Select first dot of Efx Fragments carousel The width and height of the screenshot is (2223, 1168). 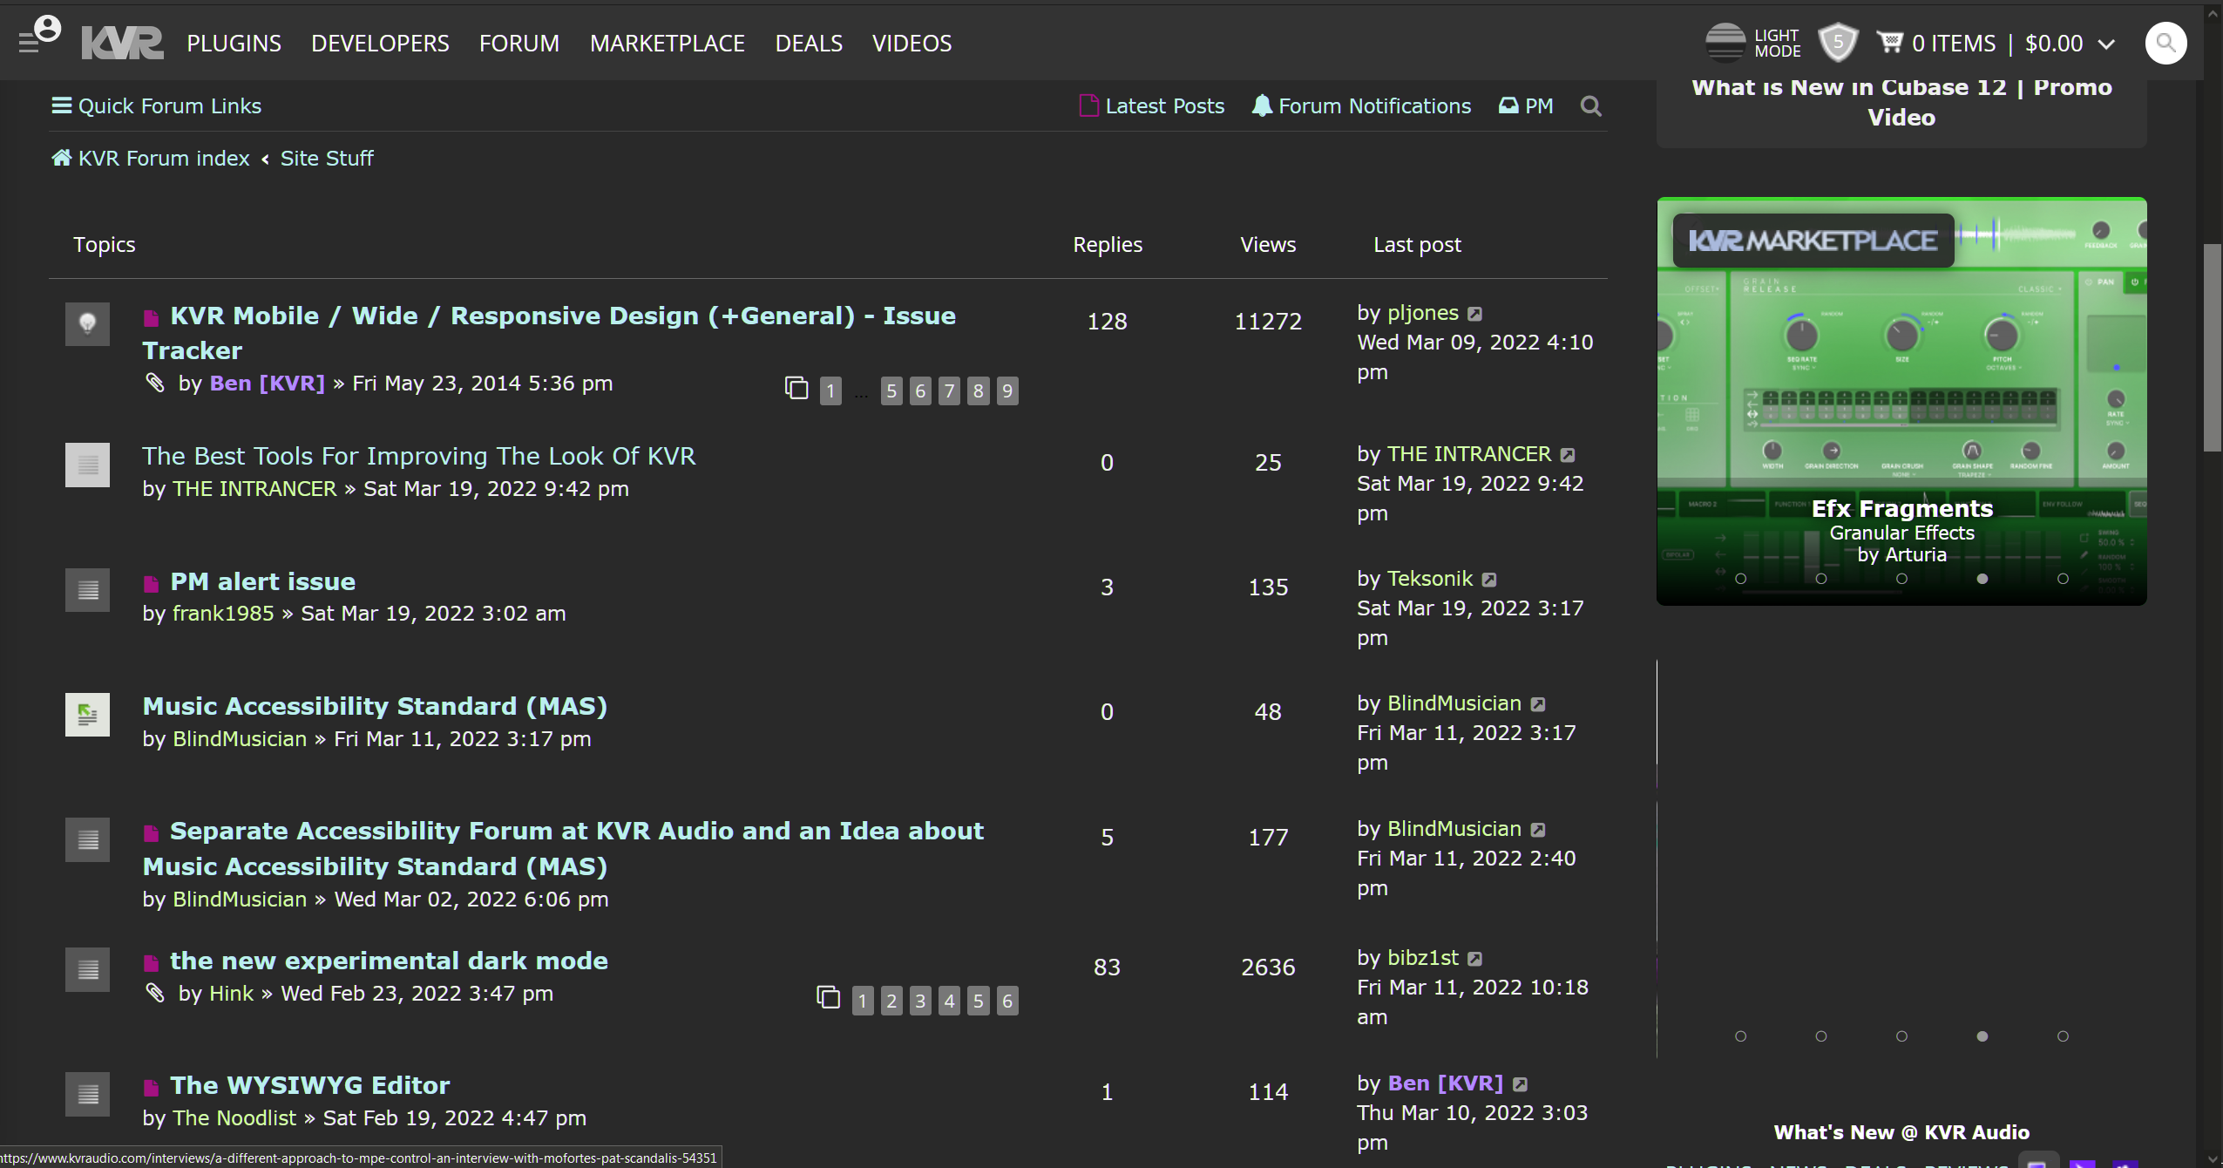tap(1740, 579)
